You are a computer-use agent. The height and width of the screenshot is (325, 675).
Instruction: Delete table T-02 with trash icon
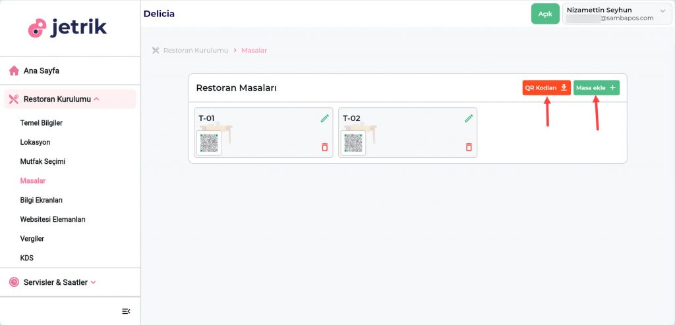[x=469, y=147]
